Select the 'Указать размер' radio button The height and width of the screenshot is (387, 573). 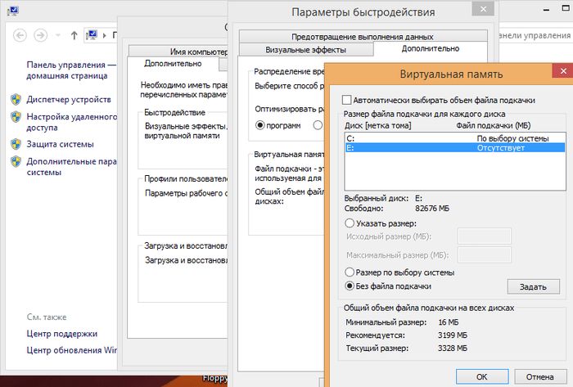pos(350,223)
